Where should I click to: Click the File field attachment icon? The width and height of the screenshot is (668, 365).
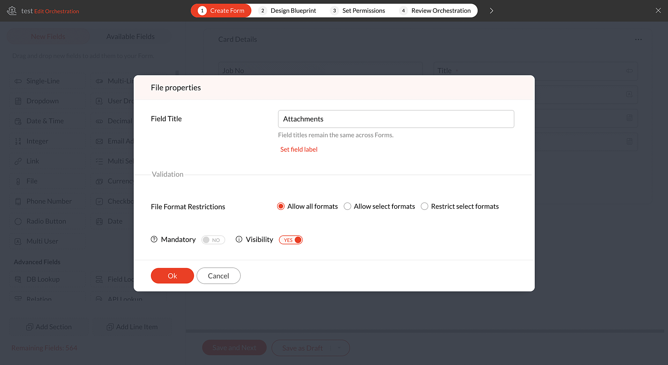18,181
